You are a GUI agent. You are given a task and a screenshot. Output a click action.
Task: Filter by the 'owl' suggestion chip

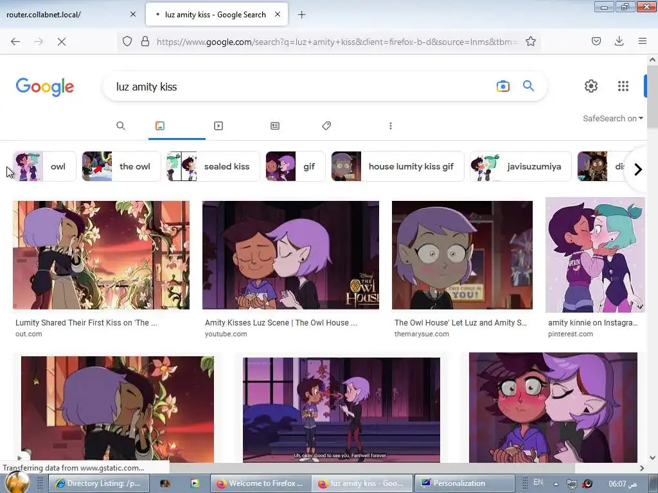point(44,166)
